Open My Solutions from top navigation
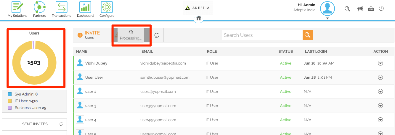 [x=17, y=7]
